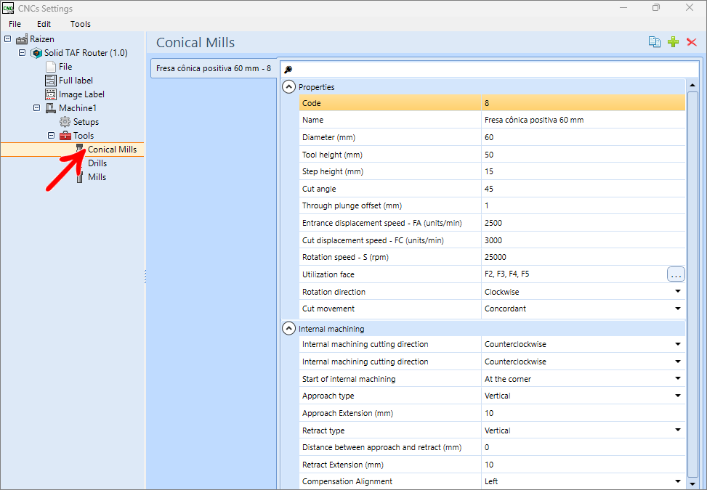707x490 pixels.
Task: Click the Machine1 machine icon
Action: click(x=51, y=108)
